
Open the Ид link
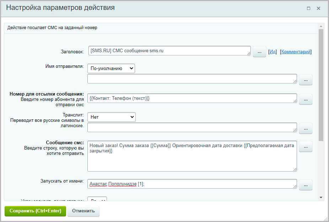point(273,52)
